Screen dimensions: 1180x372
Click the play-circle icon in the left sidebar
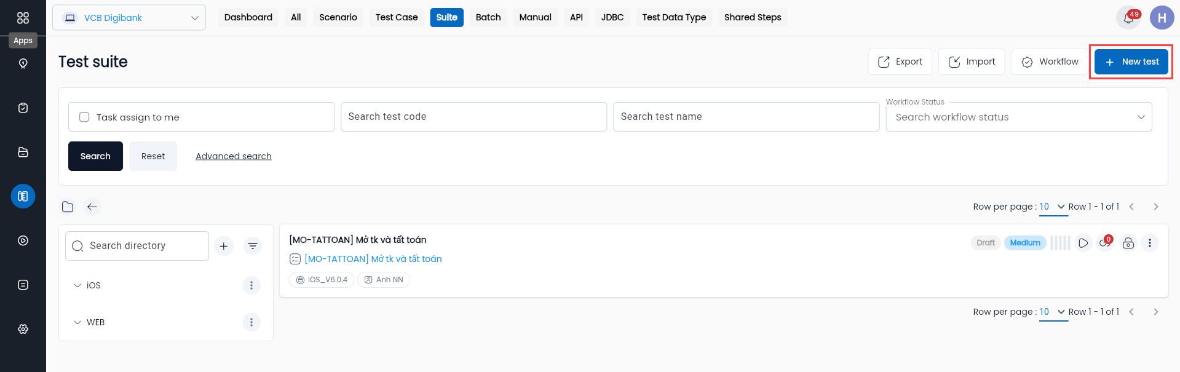coord(23,240)
